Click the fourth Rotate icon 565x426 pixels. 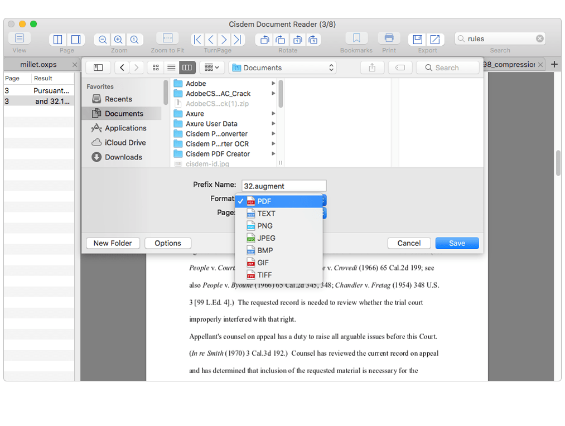313,39
